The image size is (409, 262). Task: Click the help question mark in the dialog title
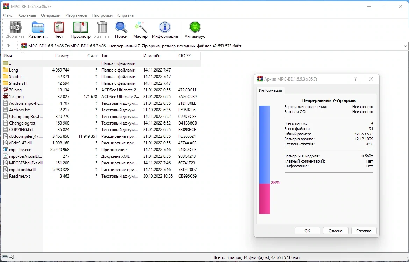[x=355, y=79]
